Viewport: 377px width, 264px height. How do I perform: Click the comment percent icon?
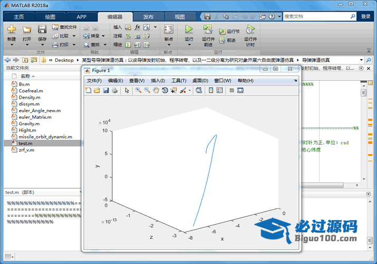pyautogui.click(x=128, y=36)
